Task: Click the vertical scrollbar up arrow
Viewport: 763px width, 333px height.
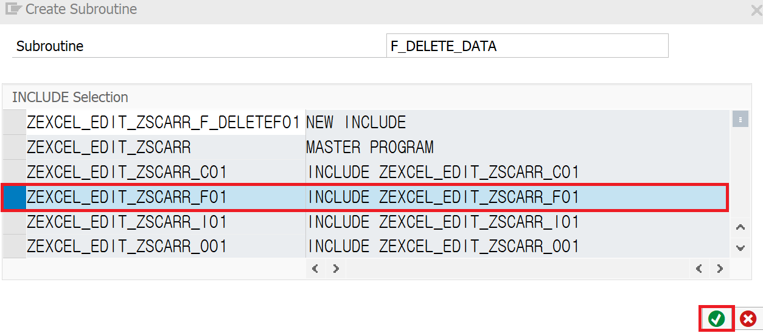Action: [x=740, y=228]
